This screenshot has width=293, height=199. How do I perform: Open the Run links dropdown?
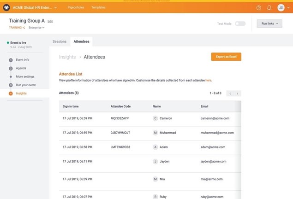tap(269, 23)
